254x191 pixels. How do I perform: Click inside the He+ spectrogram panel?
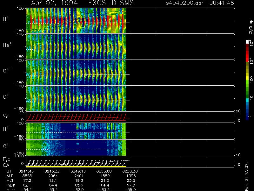[x=76, y=46]
